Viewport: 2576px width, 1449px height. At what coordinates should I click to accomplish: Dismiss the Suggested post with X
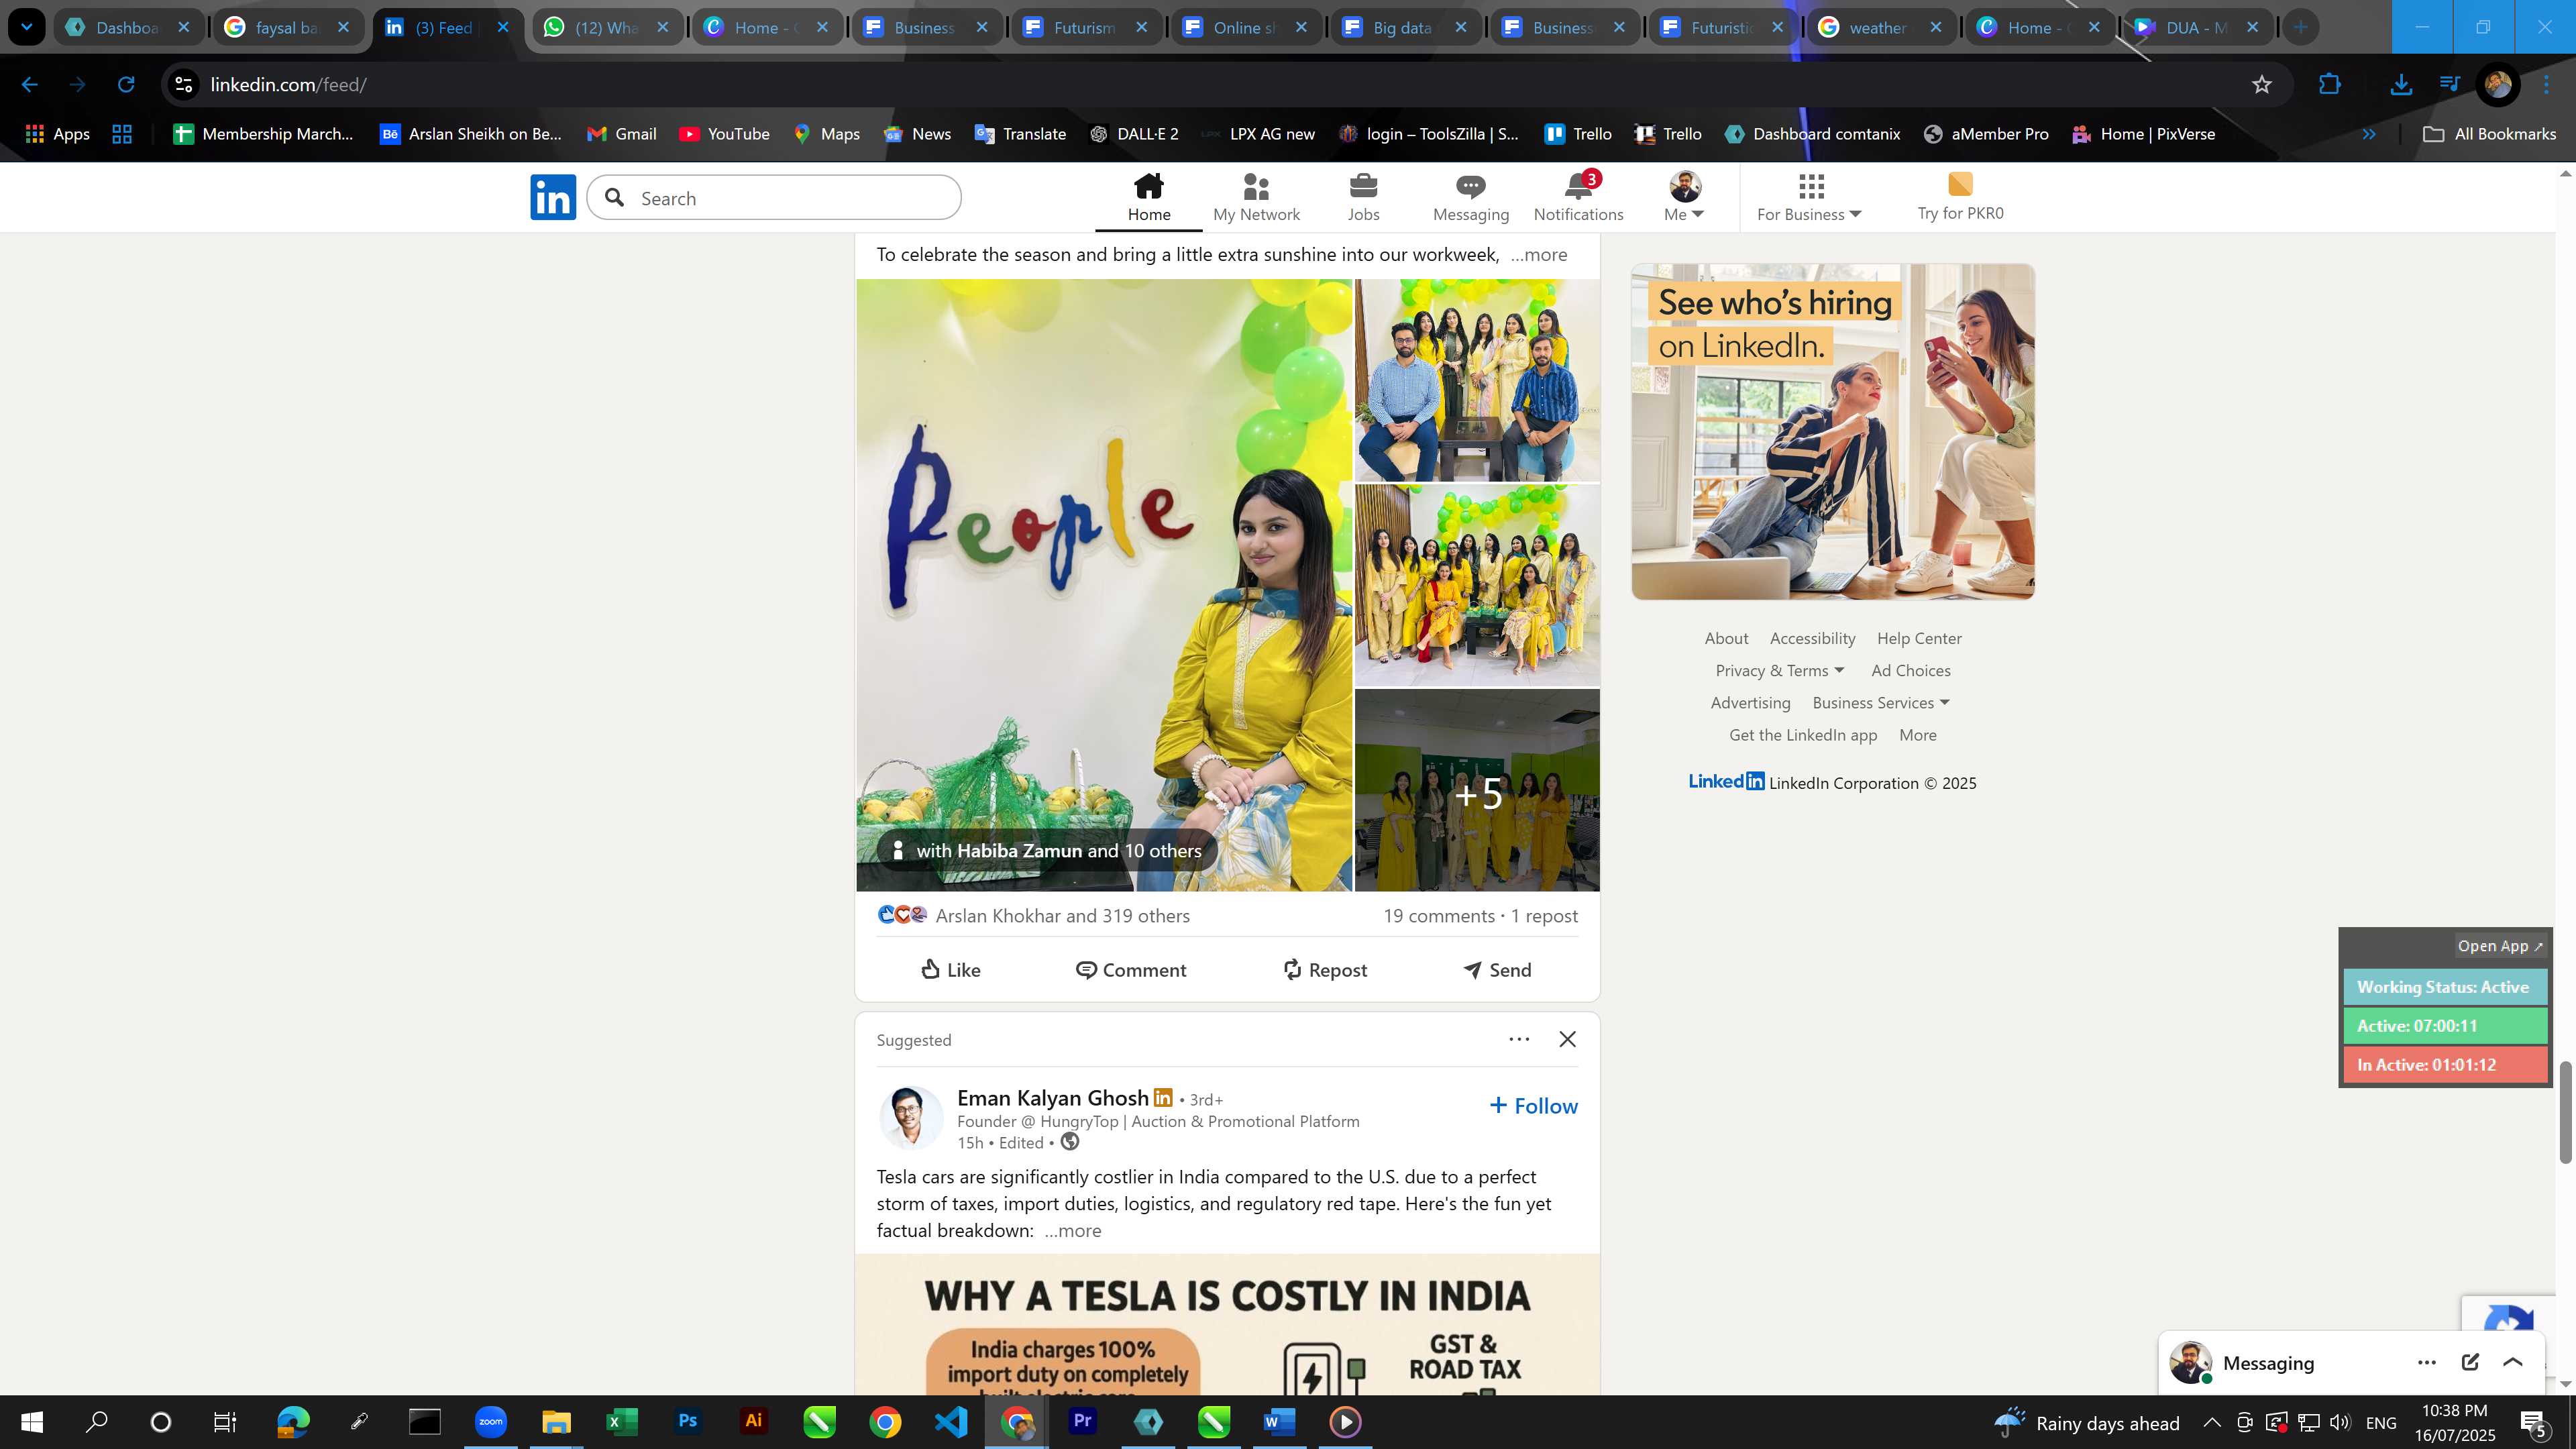pyautogui.click(x=1567, y=1039)
